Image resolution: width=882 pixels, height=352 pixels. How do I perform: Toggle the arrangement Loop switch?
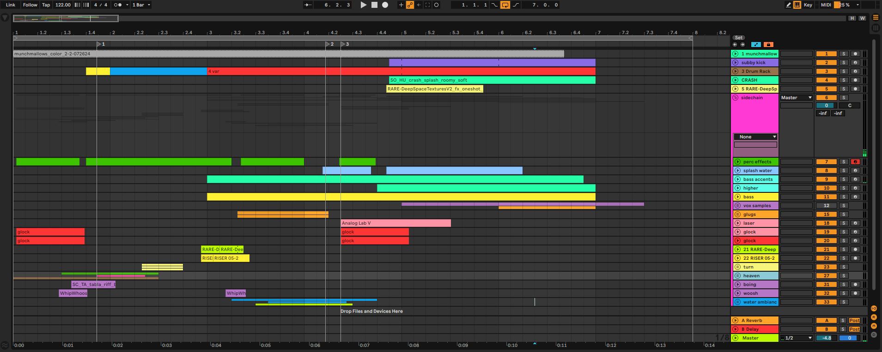(x=505, y=5)
